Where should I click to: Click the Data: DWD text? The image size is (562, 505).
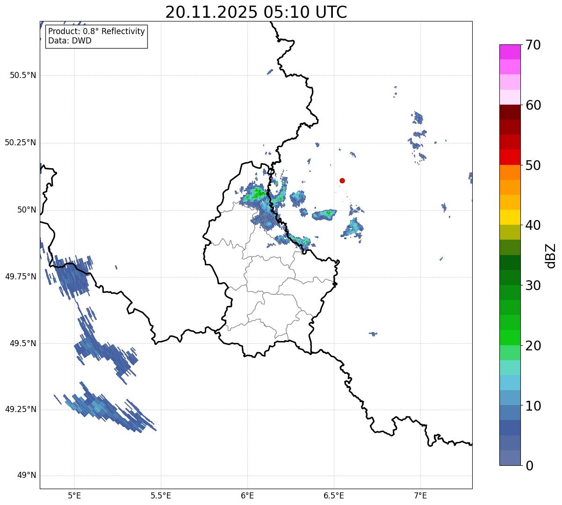[x=70, y=41]
